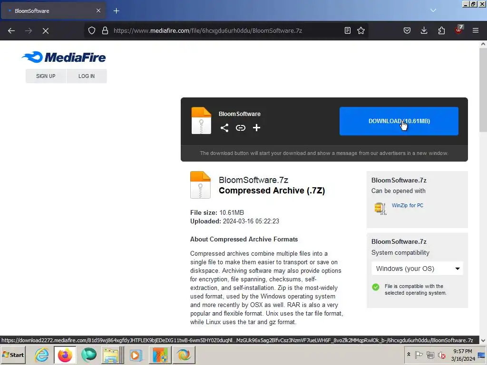Screen dimensions: 487x365
Task: Click network tray icon
Action: 430,355
